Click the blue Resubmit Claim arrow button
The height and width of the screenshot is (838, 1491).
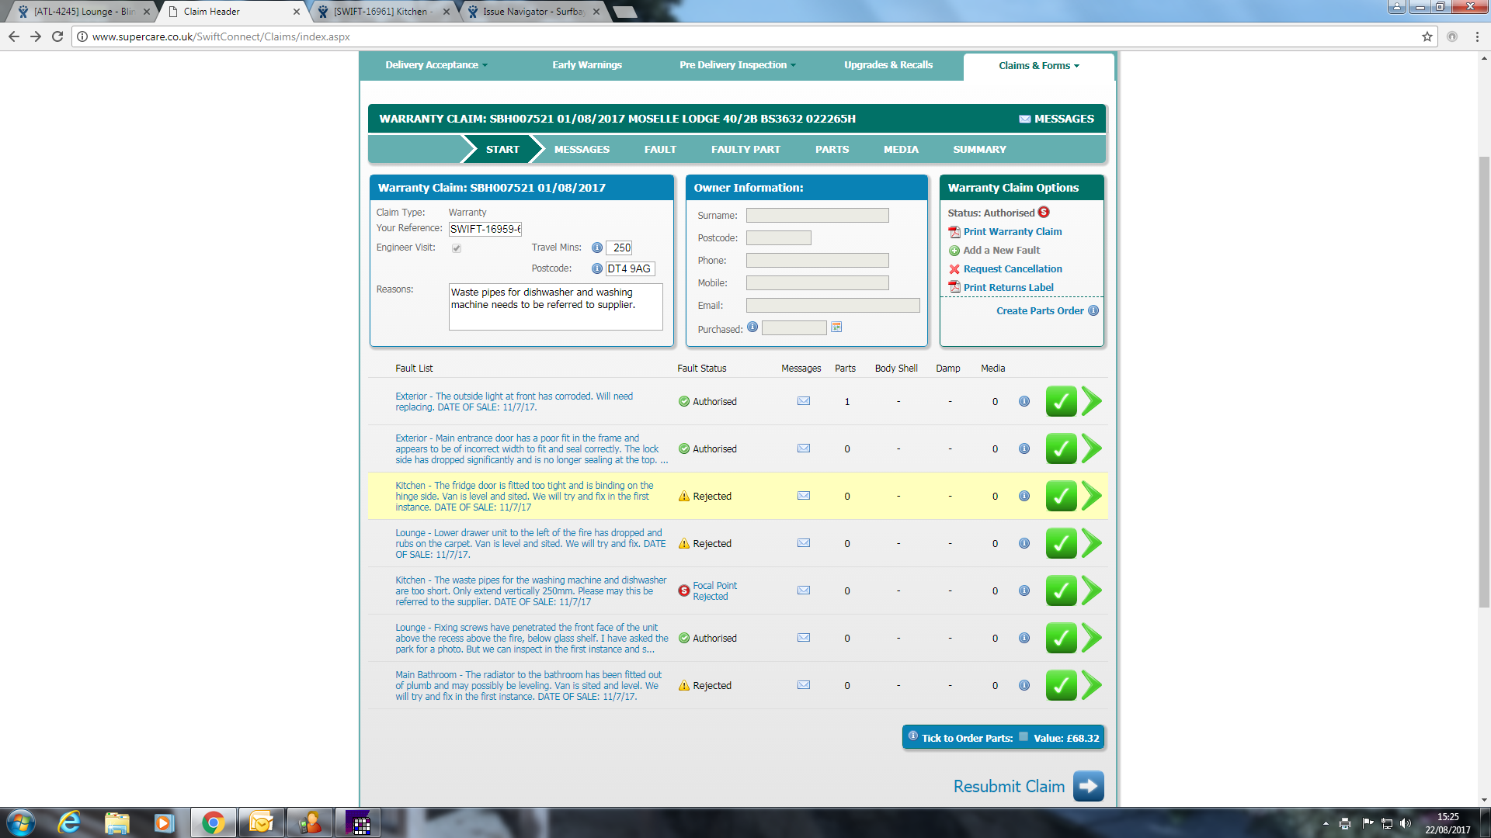1088,786
